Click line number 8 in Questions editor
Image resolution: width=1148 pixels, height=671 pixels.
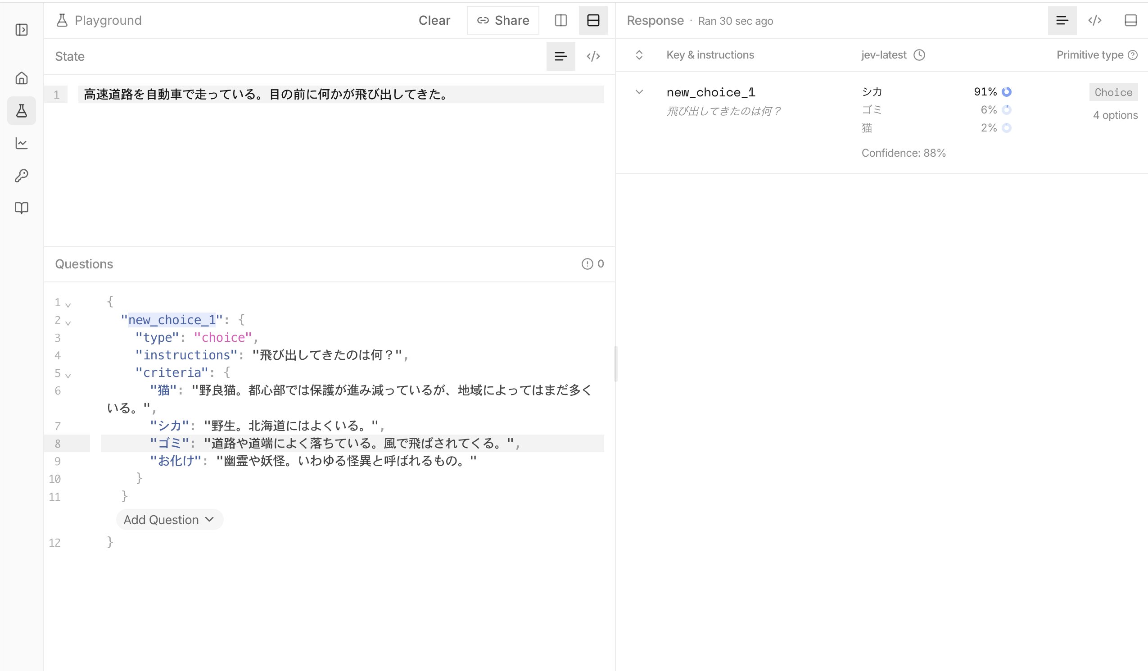[x=58, y=444]
